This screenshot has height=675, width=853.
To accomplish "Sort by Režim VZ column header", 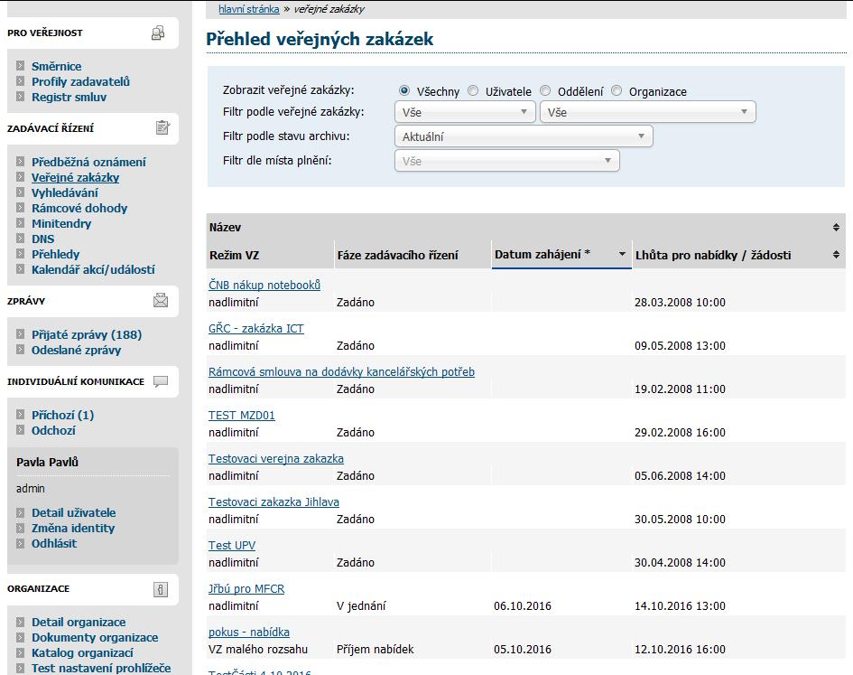I will (234, 255).
